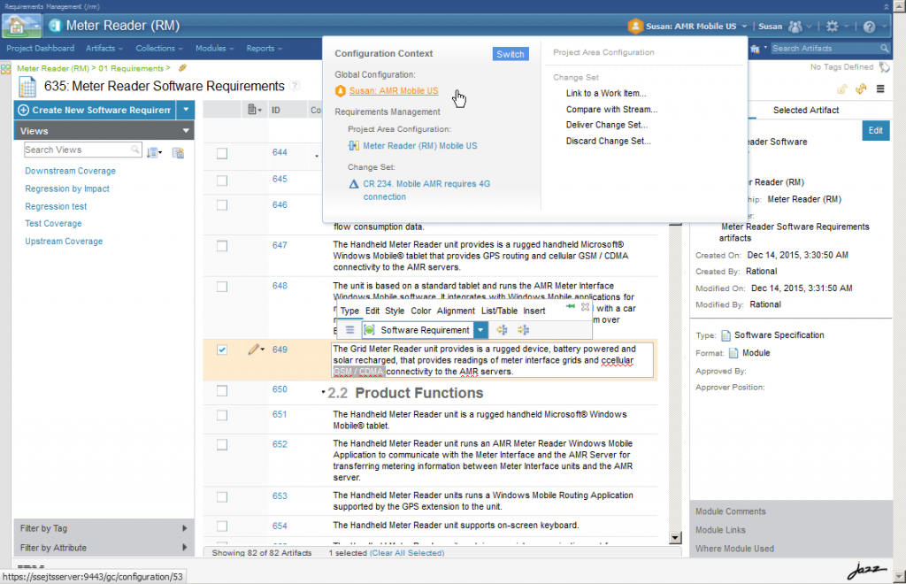Click the artifact search scope icon

point(755,49)
